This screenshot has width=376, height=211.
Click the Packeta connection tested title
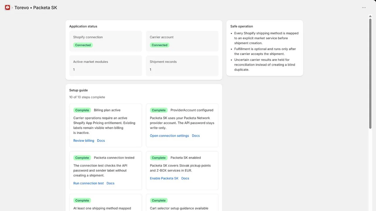pyautogui.click(x=114, y=158)
